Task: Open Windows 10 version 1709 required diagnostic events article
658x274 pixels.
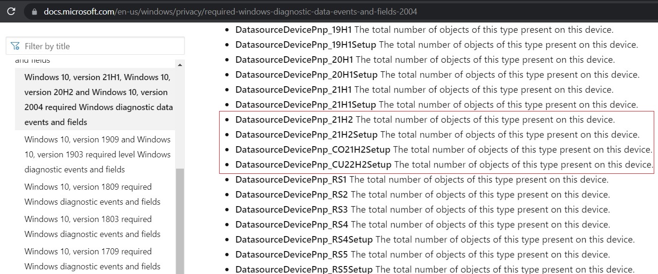Action: tap(92, 259)
